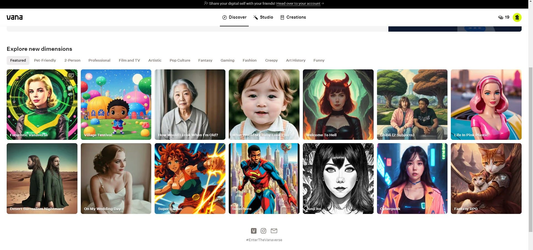
Task: Click the vana logo
Action: point(14,17)
